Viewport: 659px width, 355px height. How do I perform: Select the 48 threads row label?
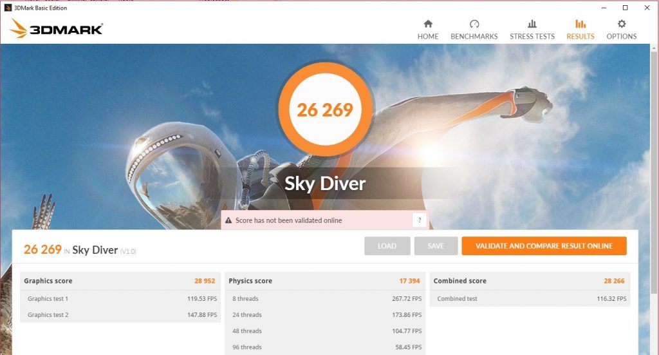click(x=247, y=331)
